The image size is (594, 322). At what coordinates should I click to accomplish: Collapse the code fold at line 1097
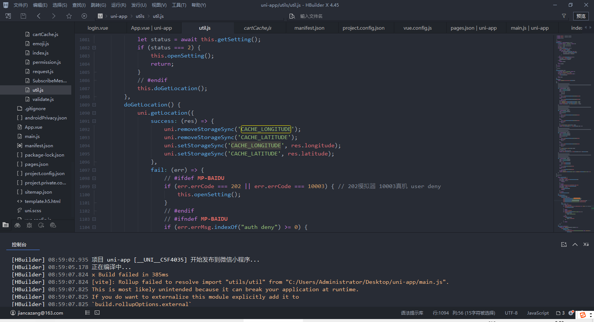(x=94, y=170)
